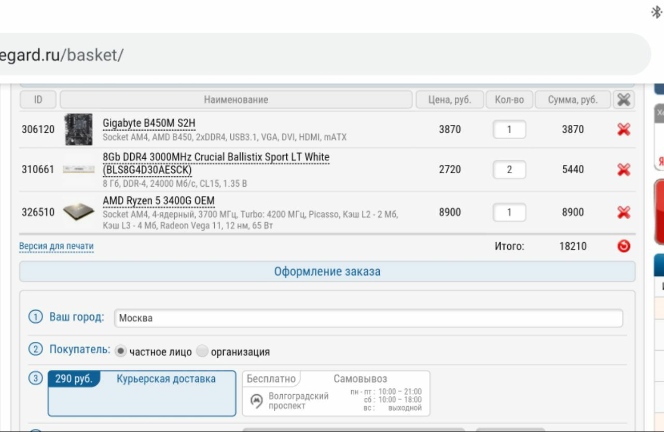Open AMD Ryzen 5 3400G OEM link
This screenshot has height=432, width=664.
coord(159,201)
